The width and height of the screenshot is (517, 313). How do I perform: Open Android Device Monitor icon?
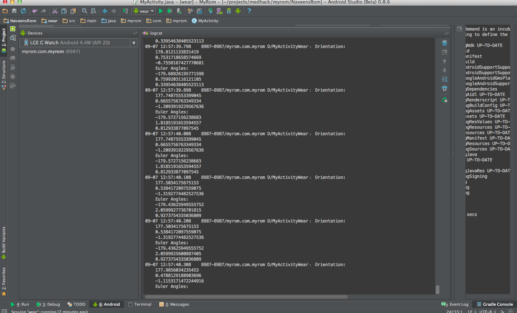238,11
